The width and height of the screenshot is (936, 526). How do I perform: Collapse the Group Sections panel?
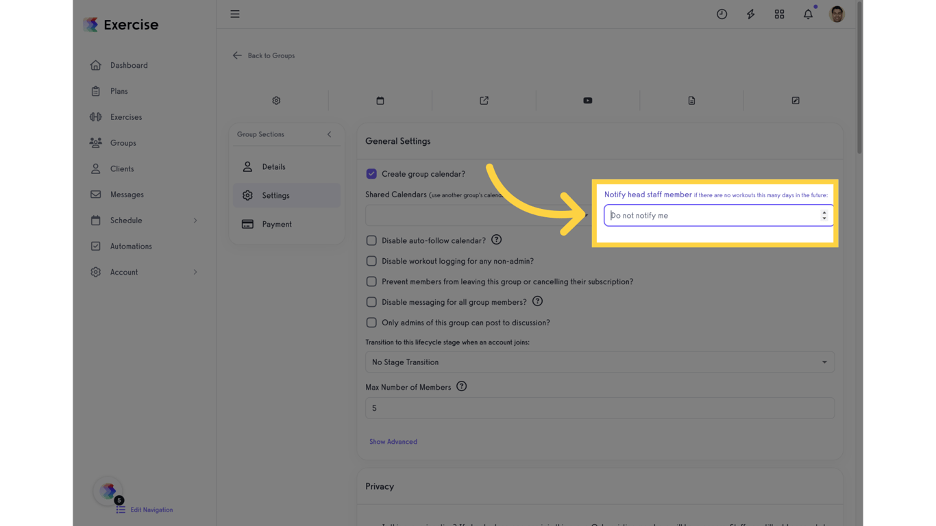coord(329,134)
